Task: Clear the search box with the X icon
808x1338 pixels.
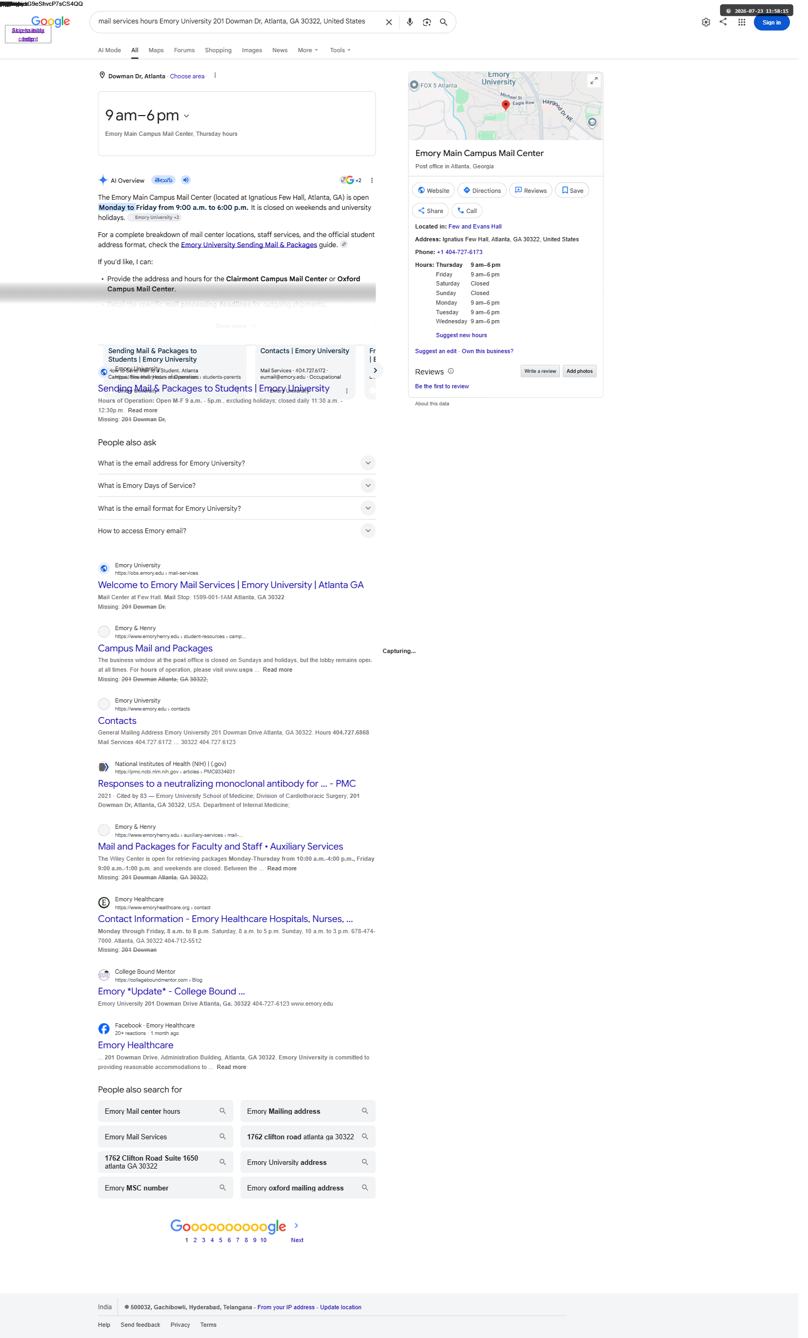Action: 389,22
